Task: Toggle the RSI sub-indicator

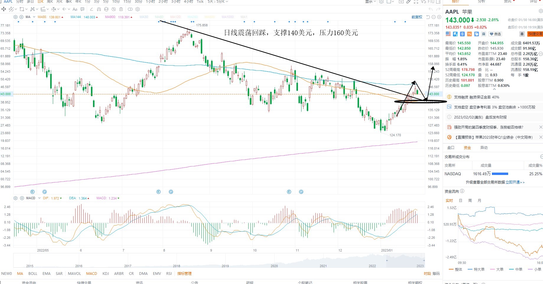Action: point(169,274)
